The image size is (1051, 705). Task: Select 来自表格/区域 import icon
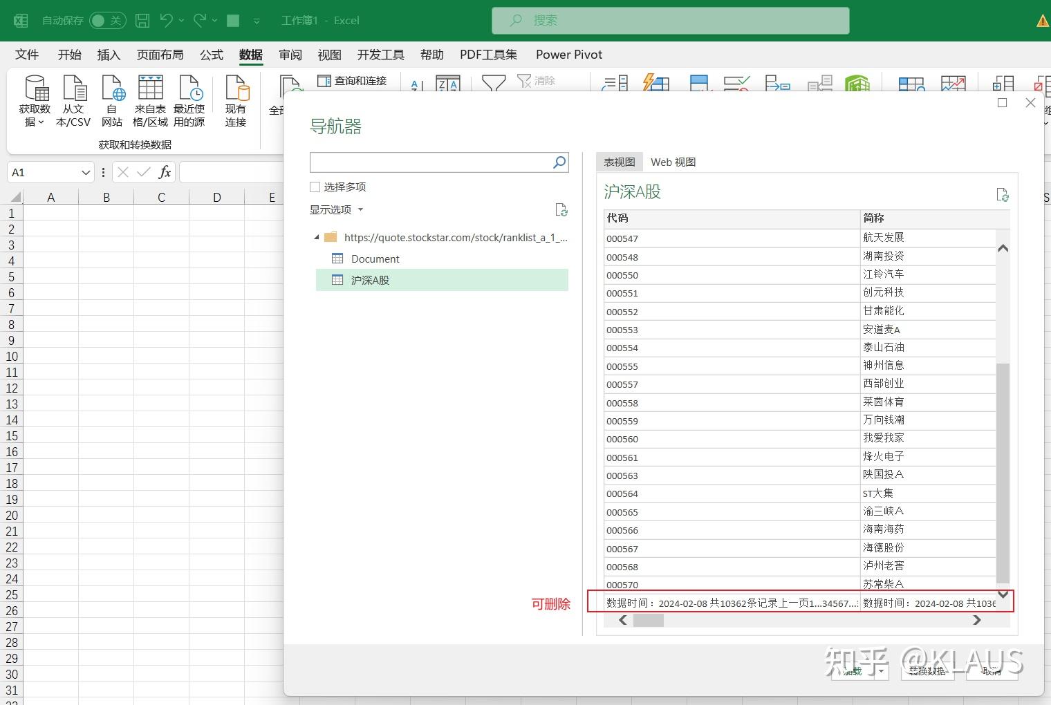coord(150,100)
